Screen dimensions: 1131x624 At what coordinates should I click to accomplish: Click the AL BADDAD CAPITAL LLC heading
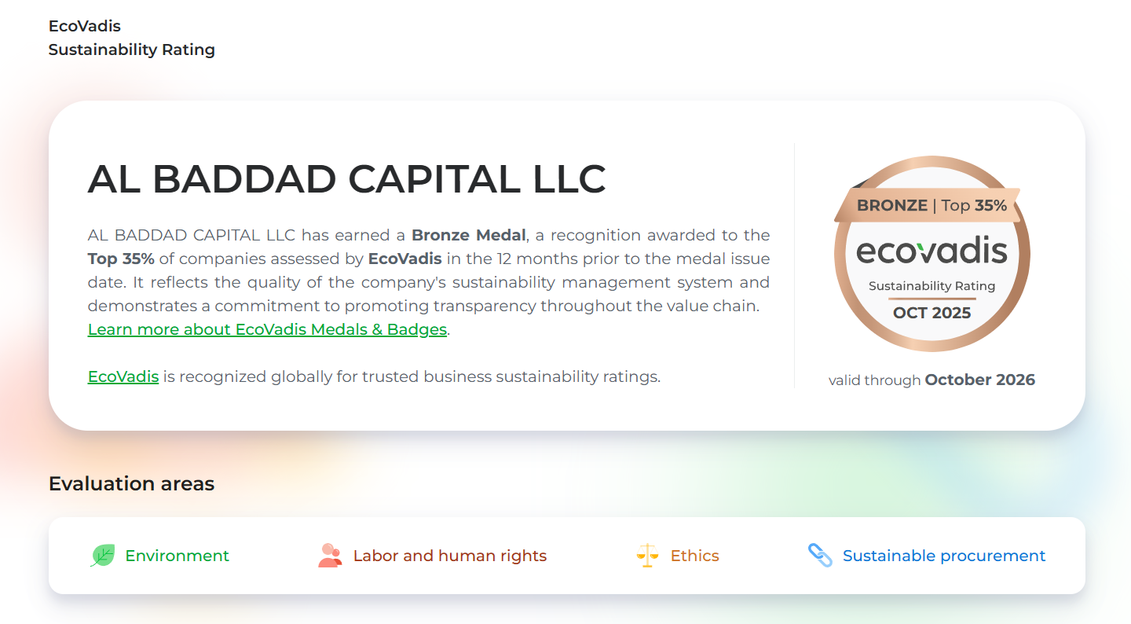pyautogui.click(x=346, y=179)
